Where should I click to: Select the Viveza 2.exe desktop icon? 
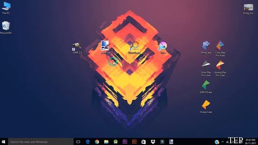coord(206,106)
